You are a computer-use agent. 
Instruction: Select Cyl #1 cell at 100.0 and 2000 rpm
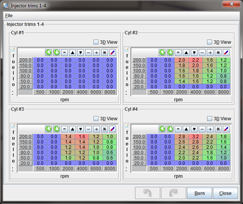point(68,71)
